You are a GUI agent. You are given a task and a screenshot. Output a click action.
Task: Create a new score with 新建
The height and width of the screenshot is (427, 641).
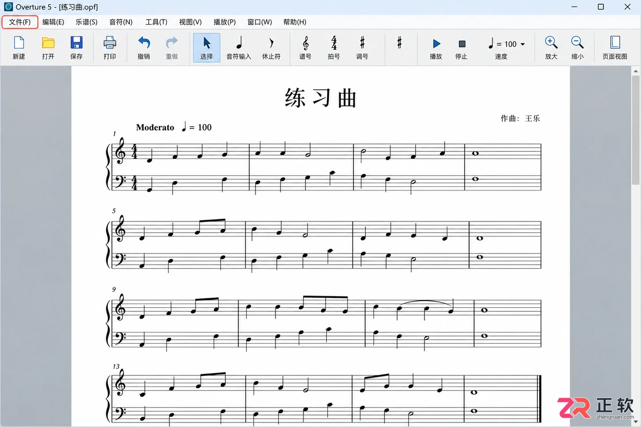coord(19,48)
